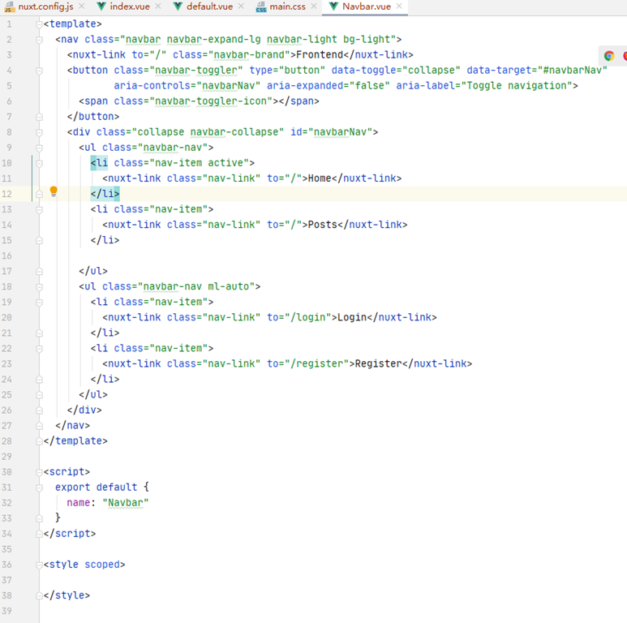Open the index.vue editor tab
Image resolution: width=627 pixels, height=623 pixels.
[130, 6]
